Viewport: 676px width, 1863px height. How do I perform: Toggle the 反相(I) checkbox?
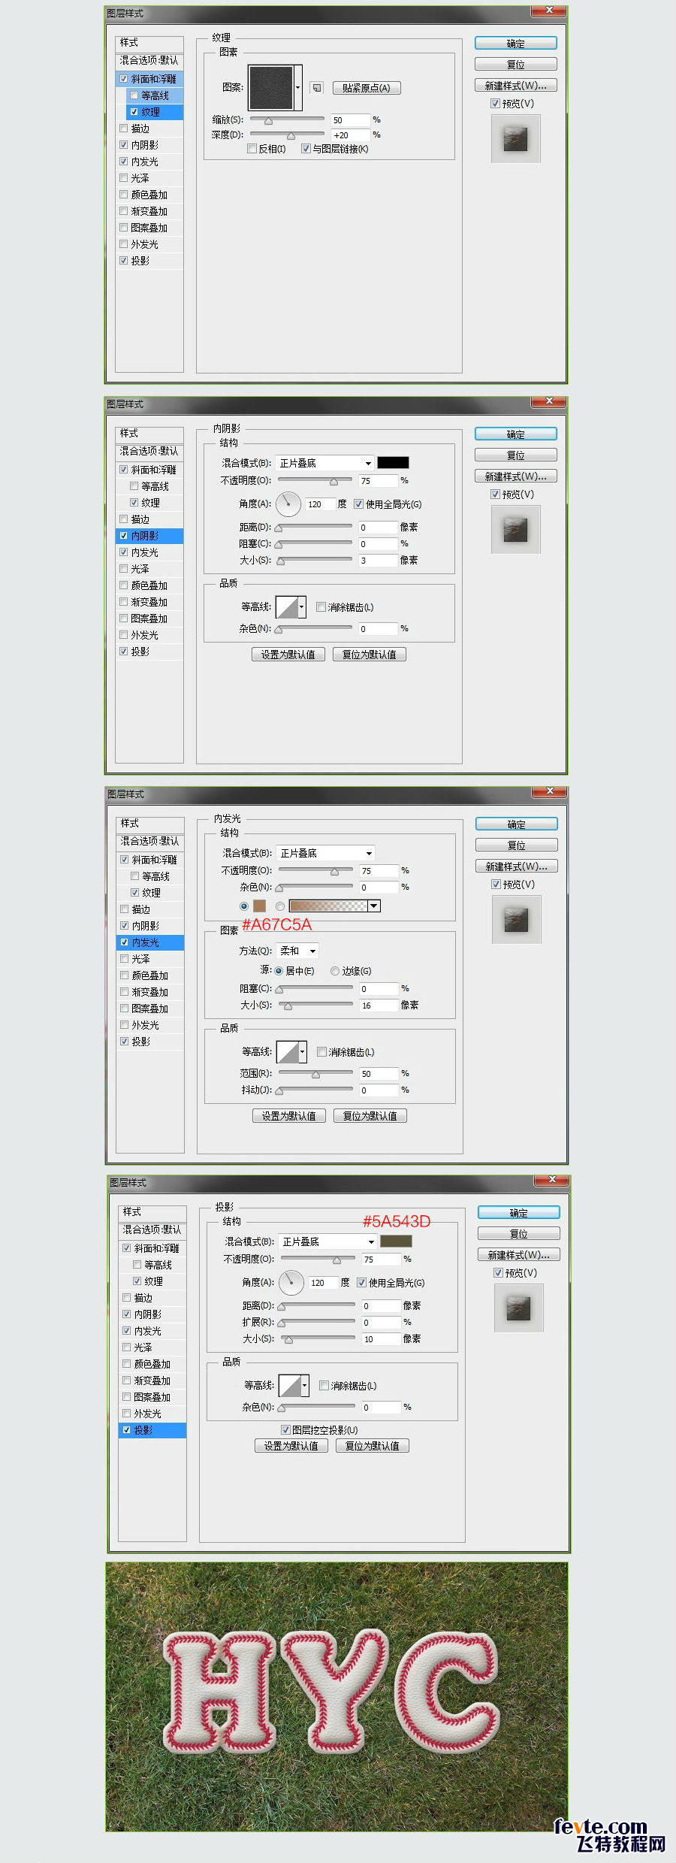tap(252, 149)
